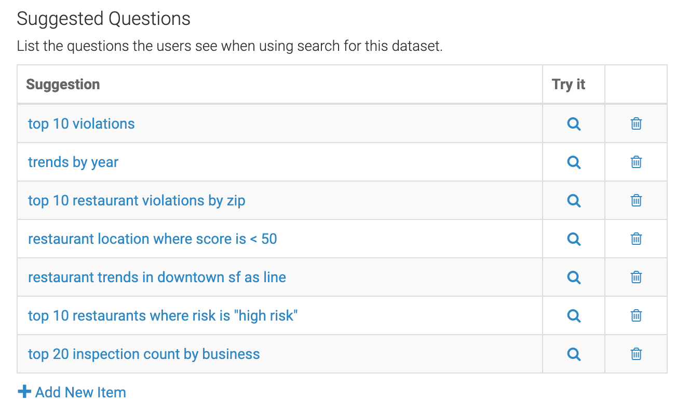The width and height of the screenshot is (675, 415).
Task: Try "top 10 restaurant violations by zip" search
Action: pos(574,201)
